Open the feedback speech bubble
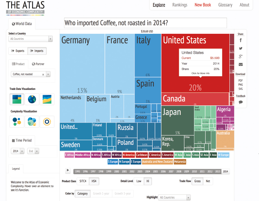259x201 pixels. pyautogui.click(x=241, y=102)
